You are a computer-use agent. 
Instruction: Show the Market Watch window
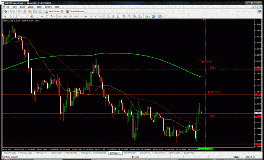point(20,11)
